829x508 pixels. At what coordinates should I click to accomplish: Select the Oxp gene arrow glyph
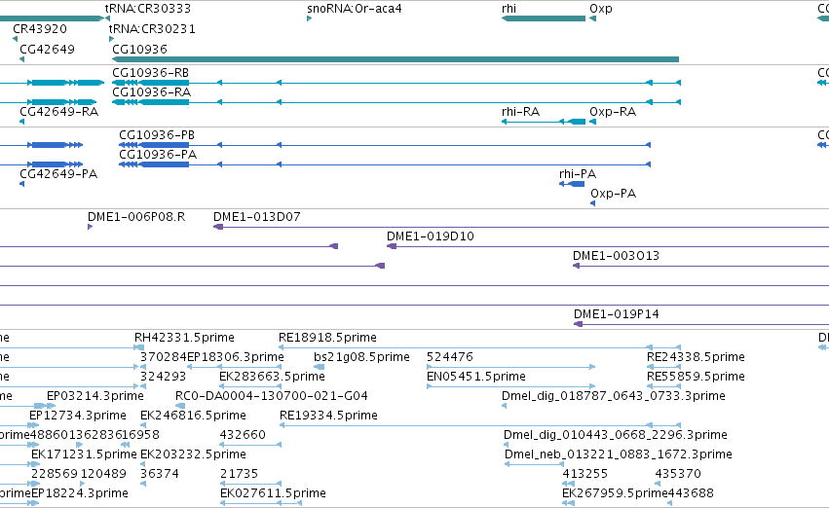(x=592, y=18)
